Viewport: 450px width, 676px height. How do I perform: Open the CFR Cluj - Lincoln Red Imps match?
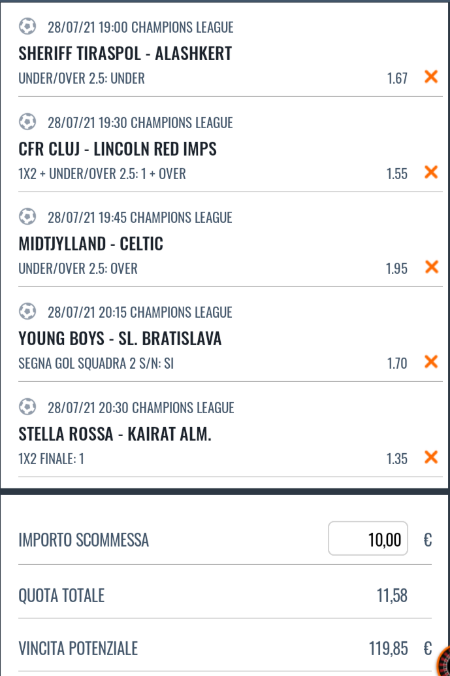(x=118, y=149)
